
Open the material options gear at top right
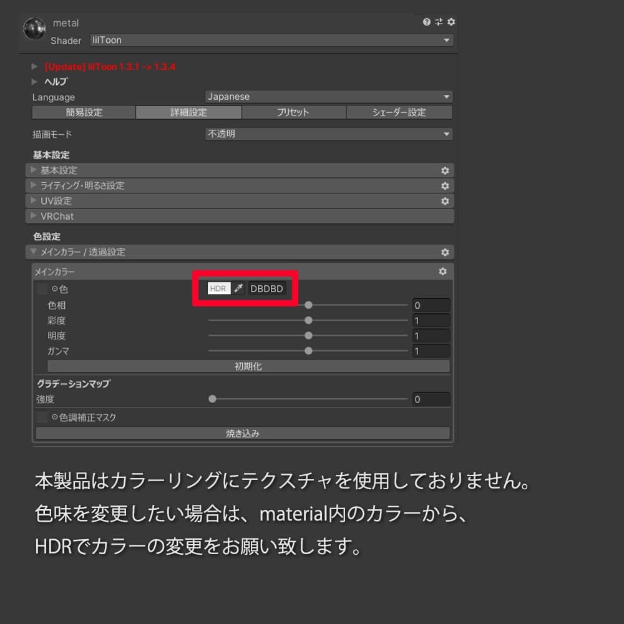click(x=451, y=21)
